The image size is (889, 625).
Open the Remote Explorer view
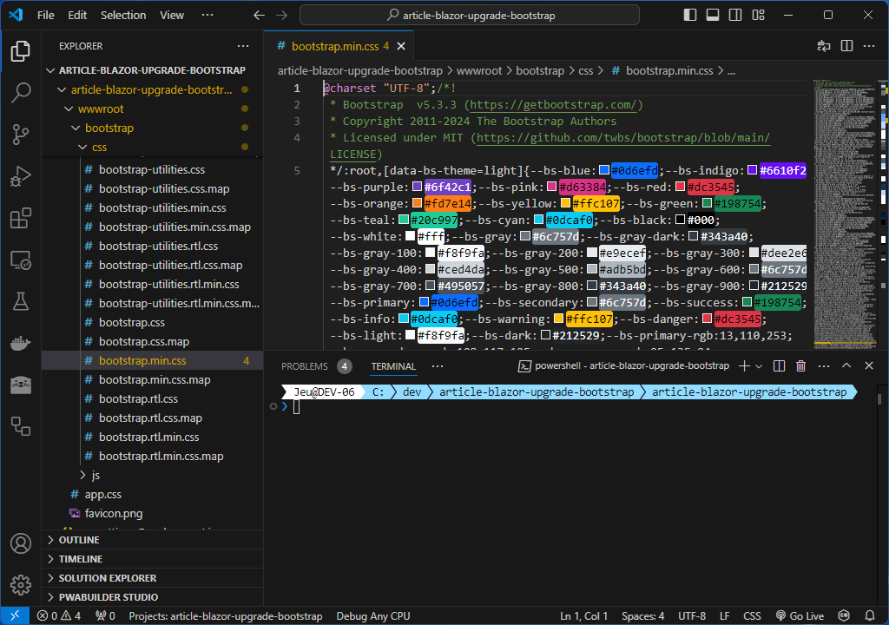[21, 260]
